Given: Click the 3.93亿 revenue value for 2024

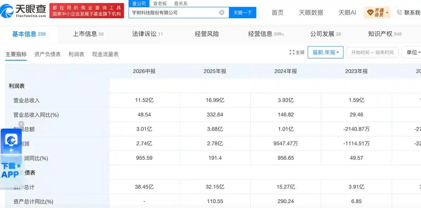Looking at the screenshot, I should (286, 100).
